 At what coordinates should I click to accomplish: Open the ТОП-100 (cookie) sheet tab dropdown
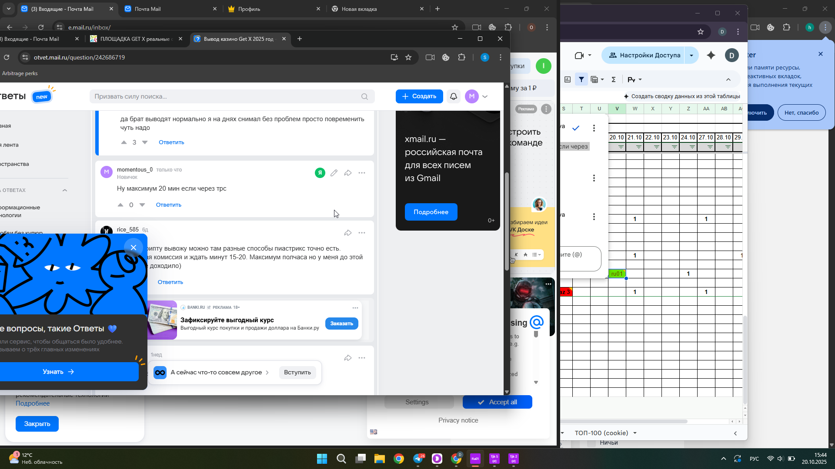[635, 433]
